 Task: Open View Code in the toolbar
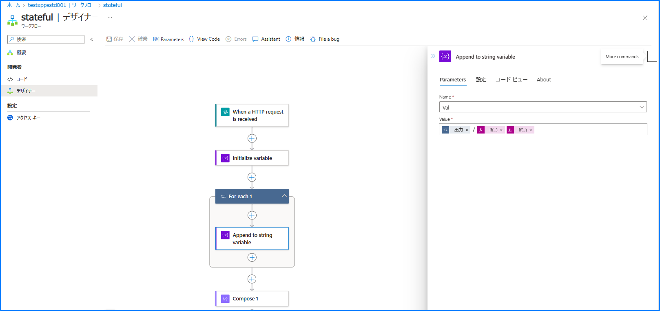click(204, 39)
